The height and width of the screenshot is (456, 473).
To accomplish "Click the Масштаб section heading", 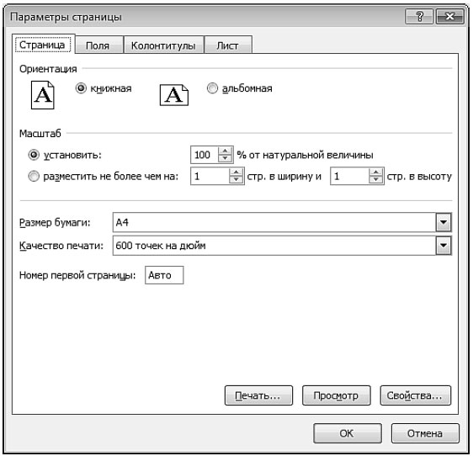I will (x=40, y=133).
